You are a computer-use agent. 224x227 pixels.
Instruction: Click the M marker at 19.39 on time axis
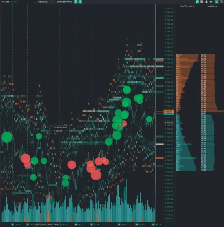point(13,224)
